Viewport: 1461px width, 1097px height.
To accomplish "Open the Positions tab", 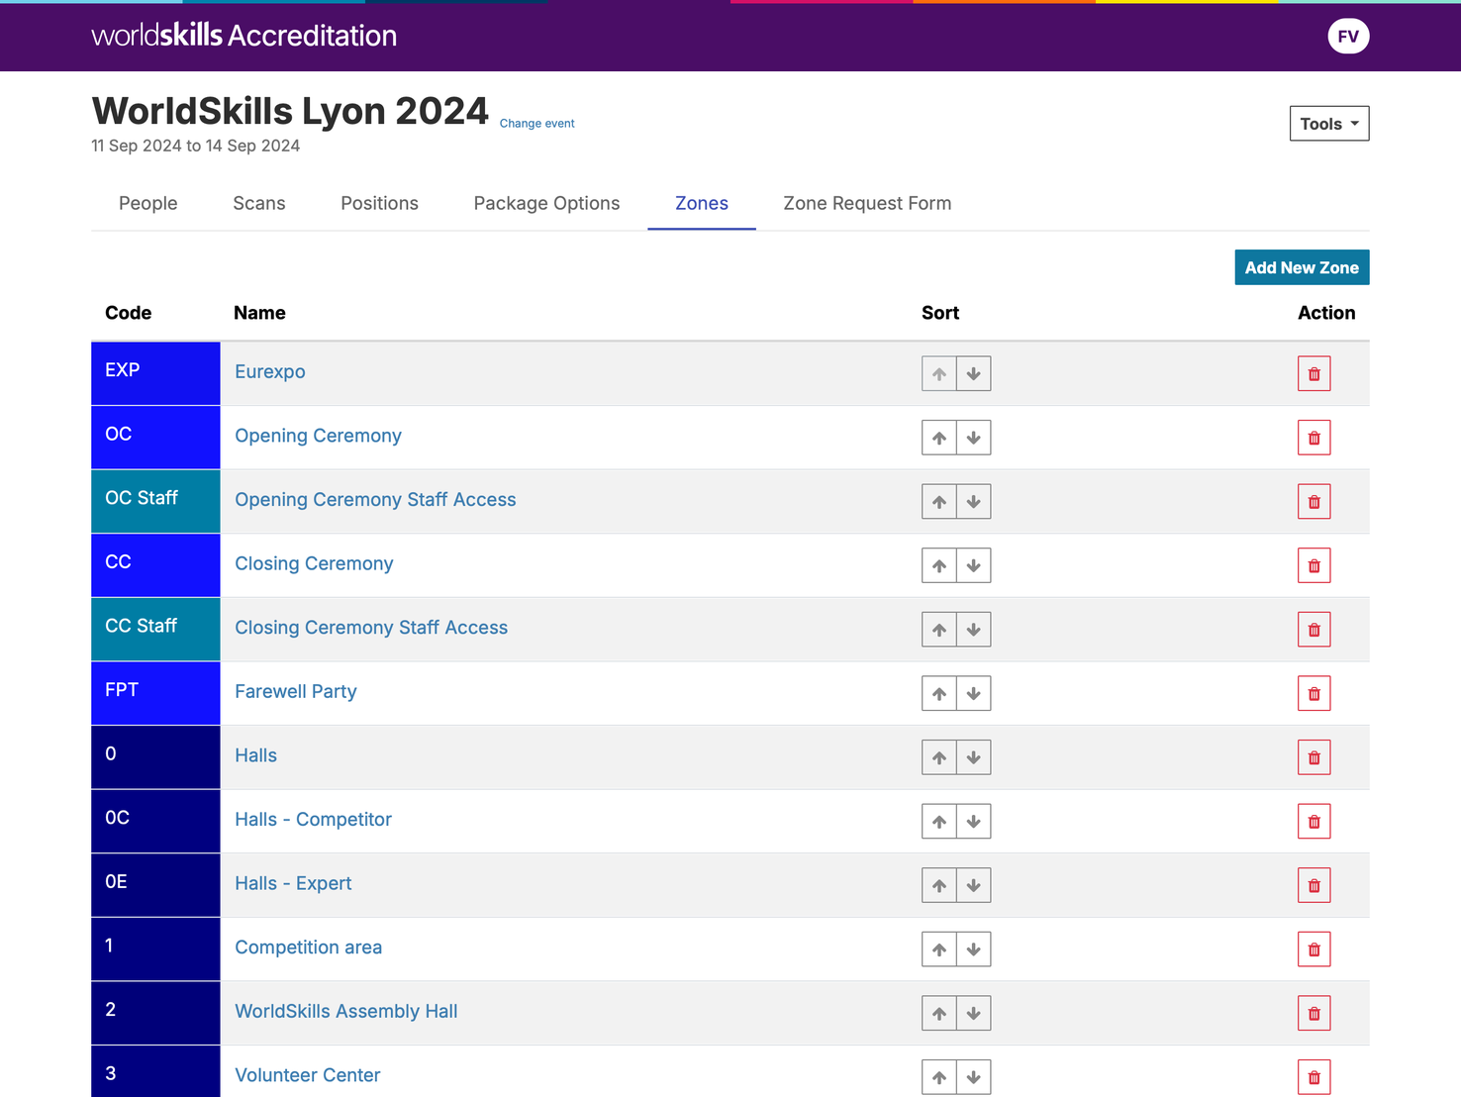I will 379,203.
